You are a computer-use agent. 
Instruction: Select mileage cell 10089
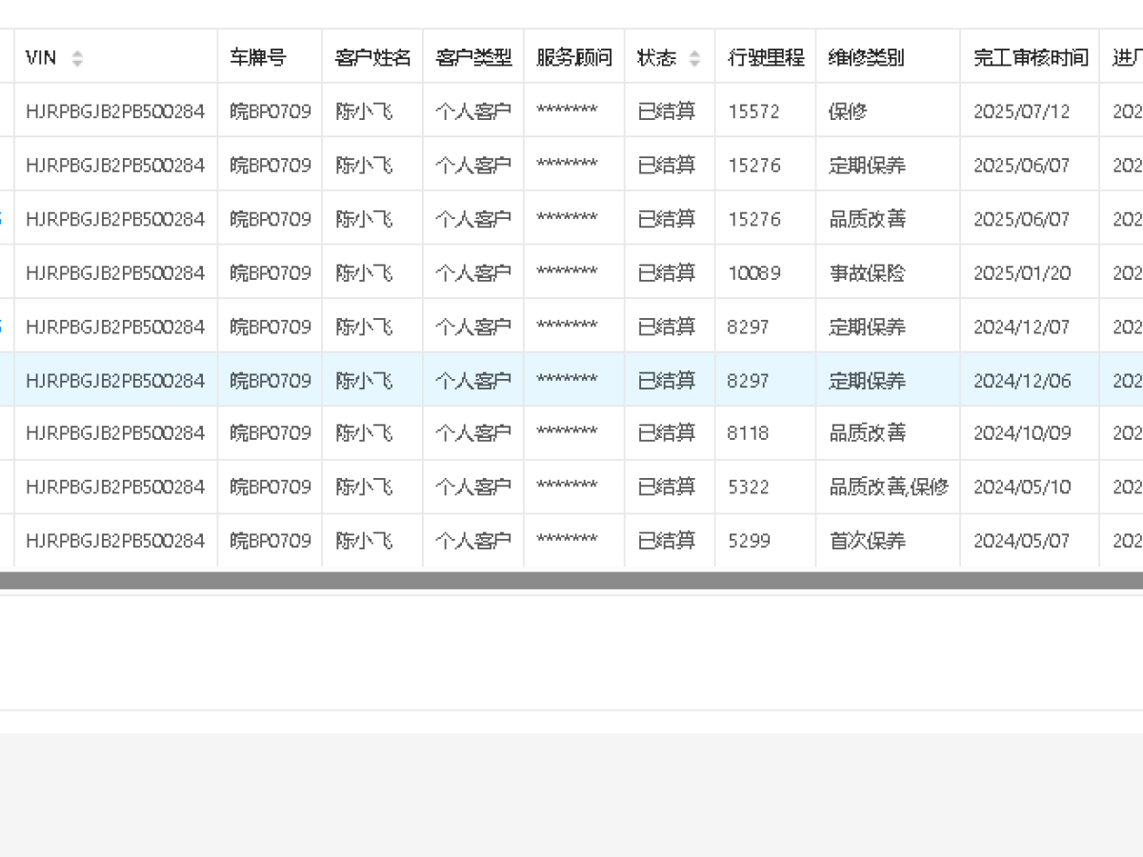tap(753, 273)
